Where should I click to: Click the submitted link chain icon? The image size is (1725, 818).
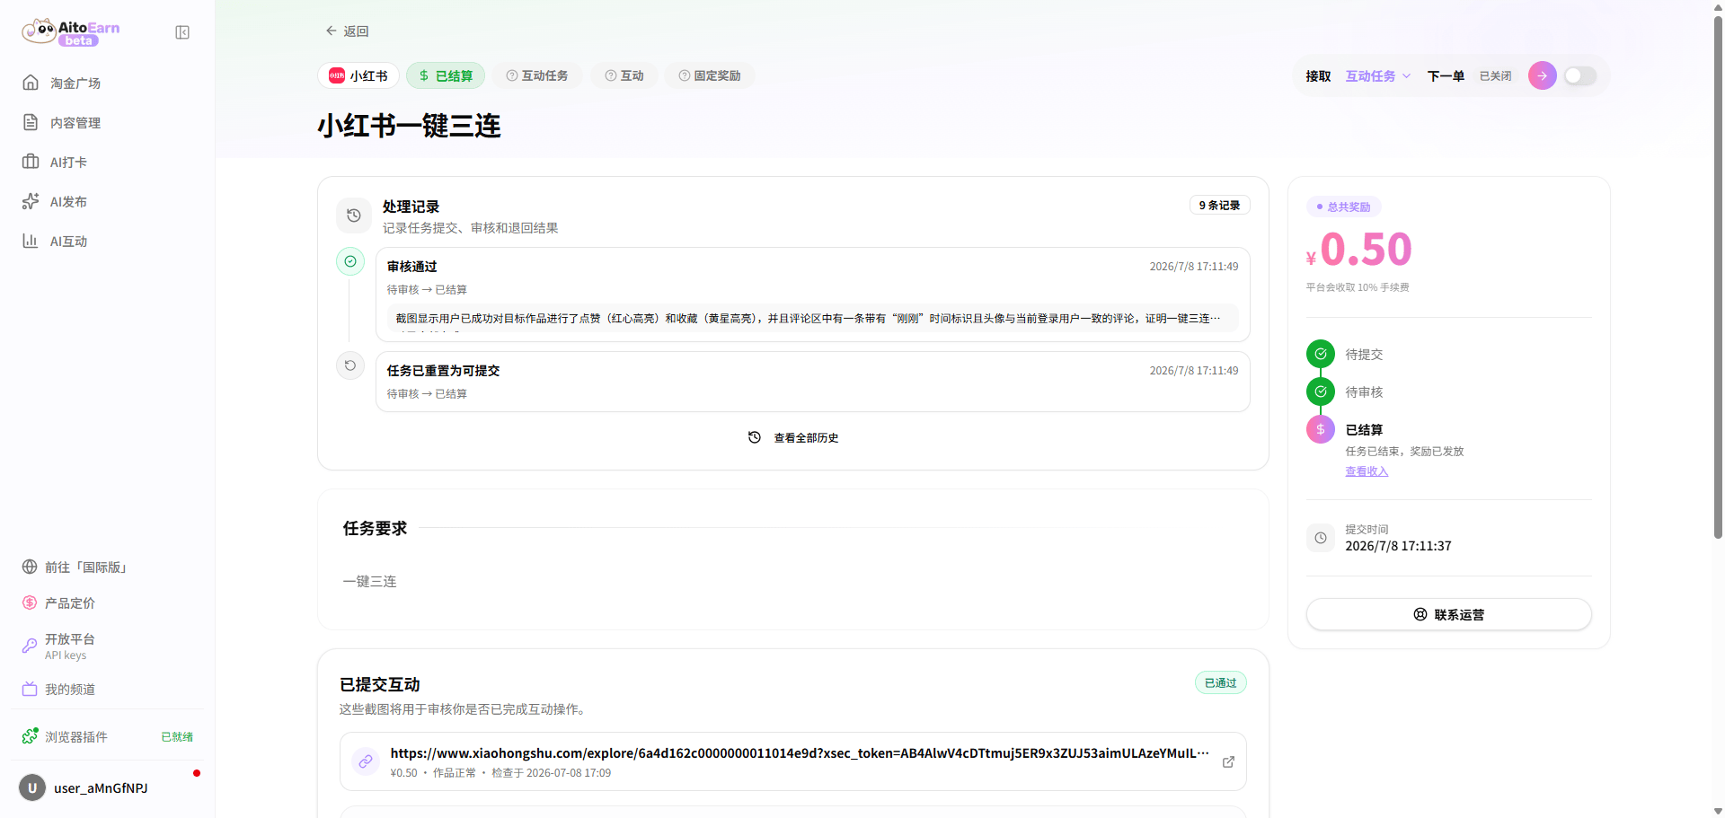[x=366, y=761]
